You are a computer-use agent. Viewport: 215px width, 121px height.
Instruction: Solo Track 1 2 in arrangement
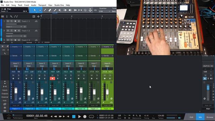click(x=11, y=31)
